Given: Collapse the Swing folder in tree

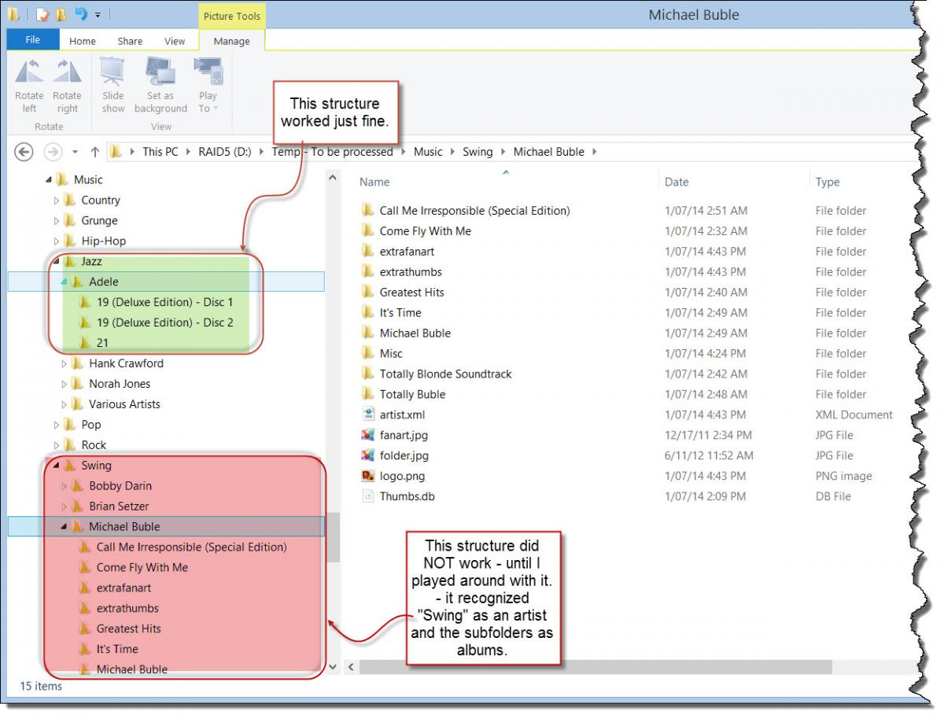Looking at the screenshot, I should 57,466.
